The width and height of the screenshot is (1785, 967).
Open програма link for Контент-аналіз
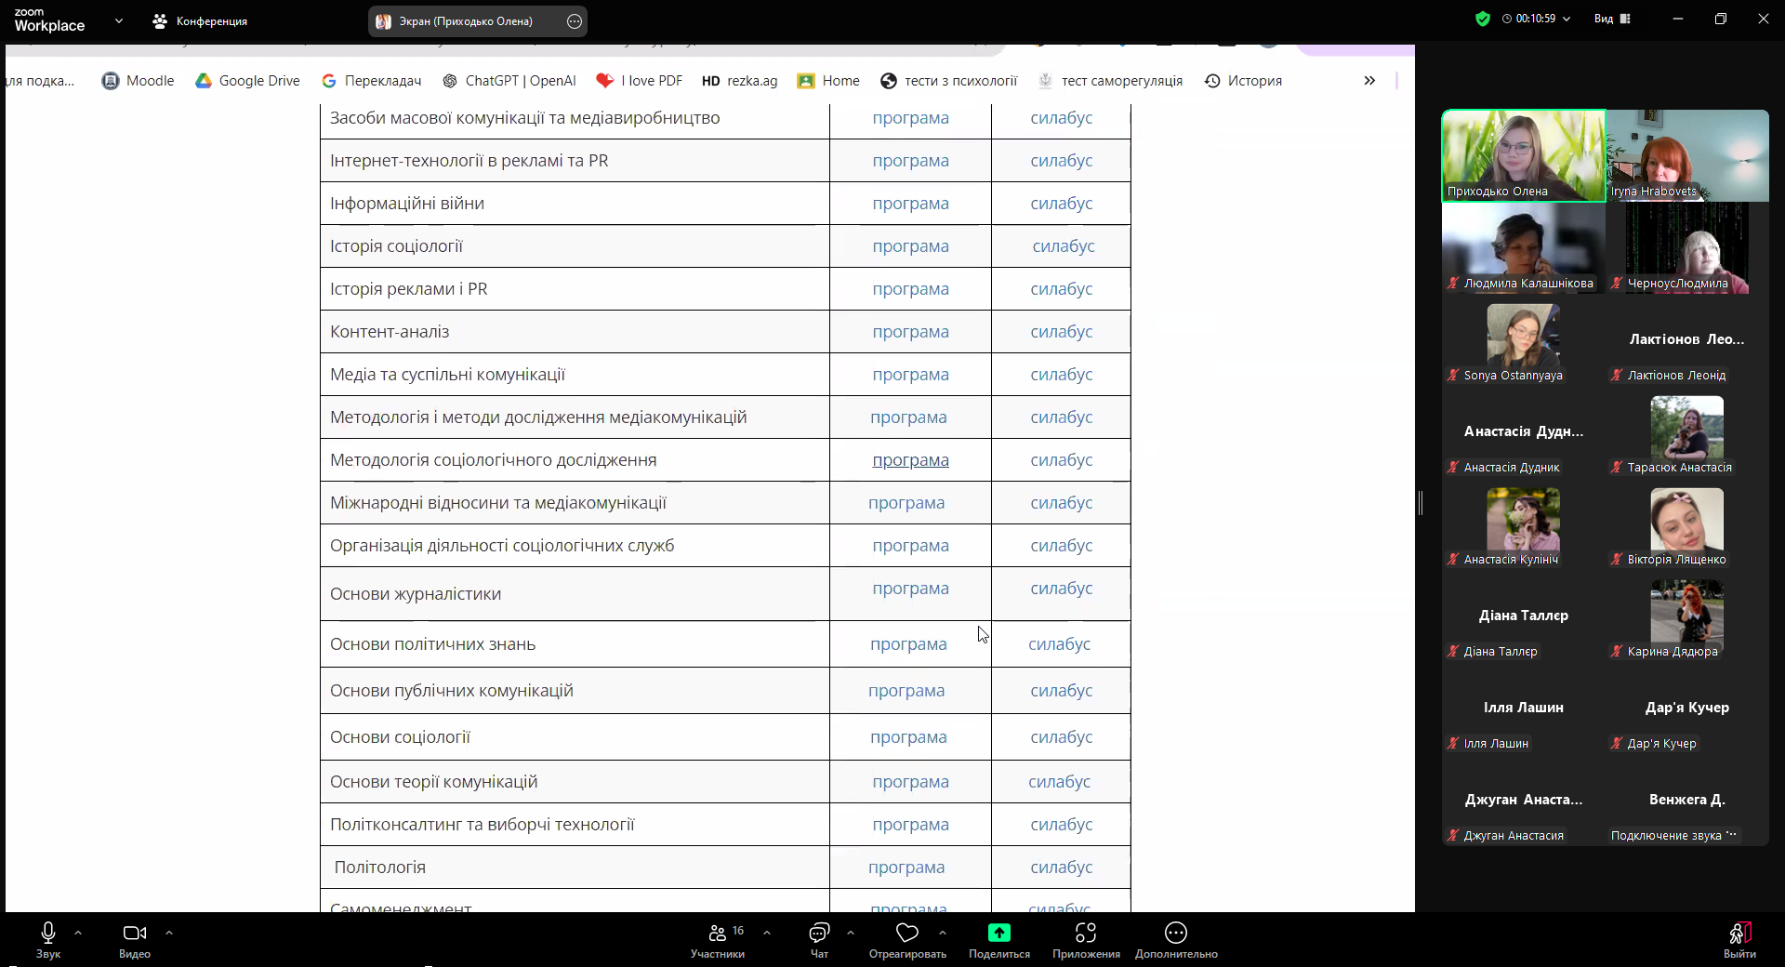pos(910,332)
